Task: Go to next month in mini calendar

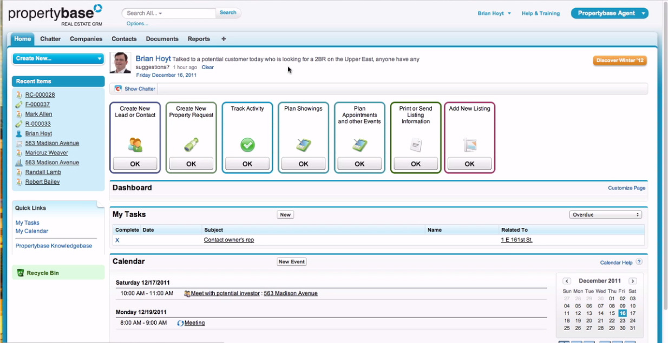Action: [x=632, y=281]
